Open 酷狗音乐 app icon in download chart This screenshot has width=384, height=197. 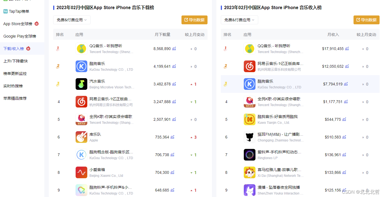(x=81, y=66)
